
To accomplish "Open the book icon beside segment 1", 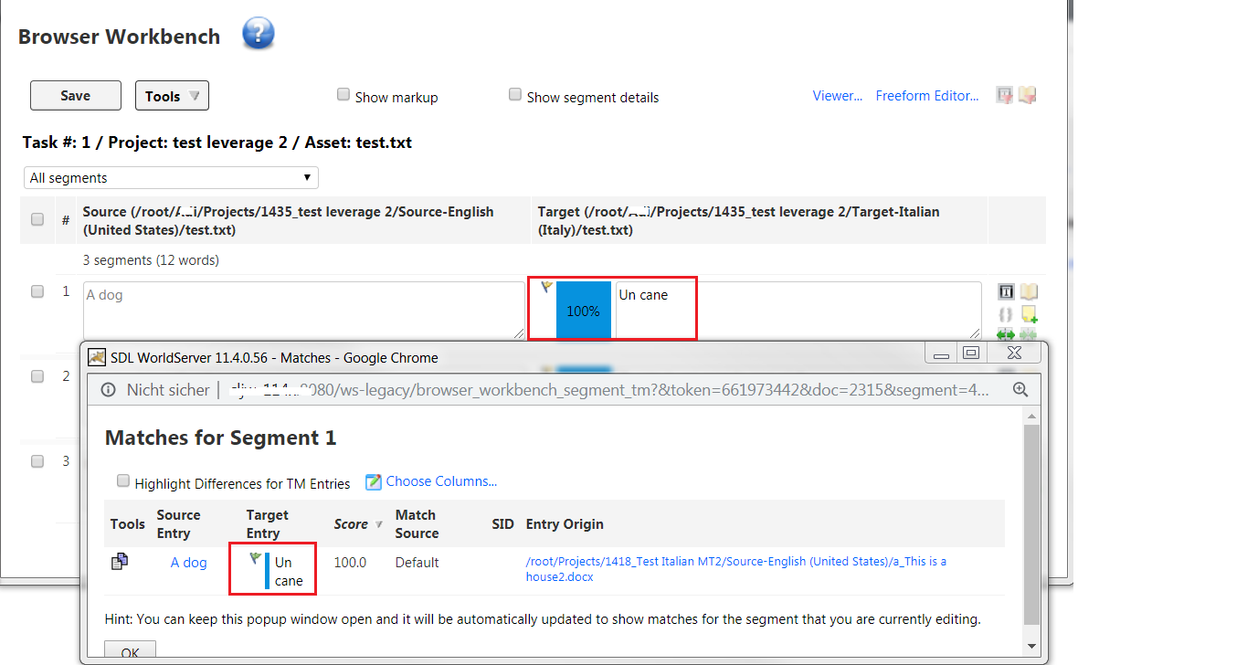I will point(1029,292).
